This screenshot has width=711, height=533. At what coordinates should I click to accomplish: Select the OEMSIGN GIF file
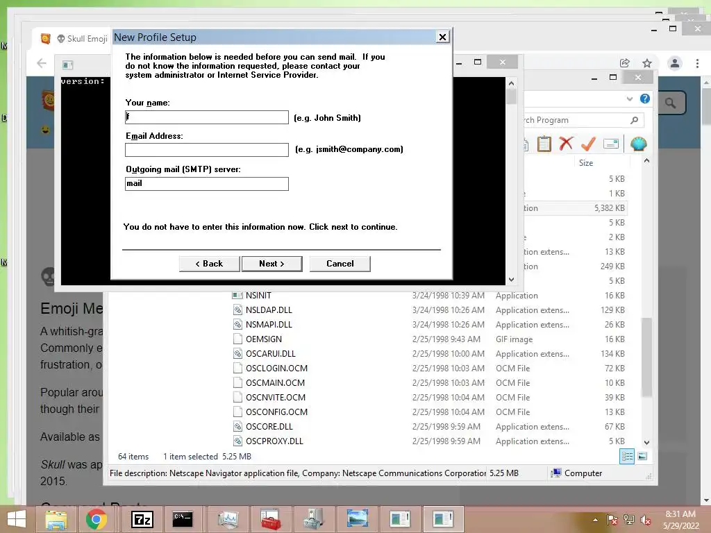263,339
